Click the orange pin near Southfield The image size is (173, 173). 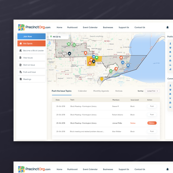point(85,53)
